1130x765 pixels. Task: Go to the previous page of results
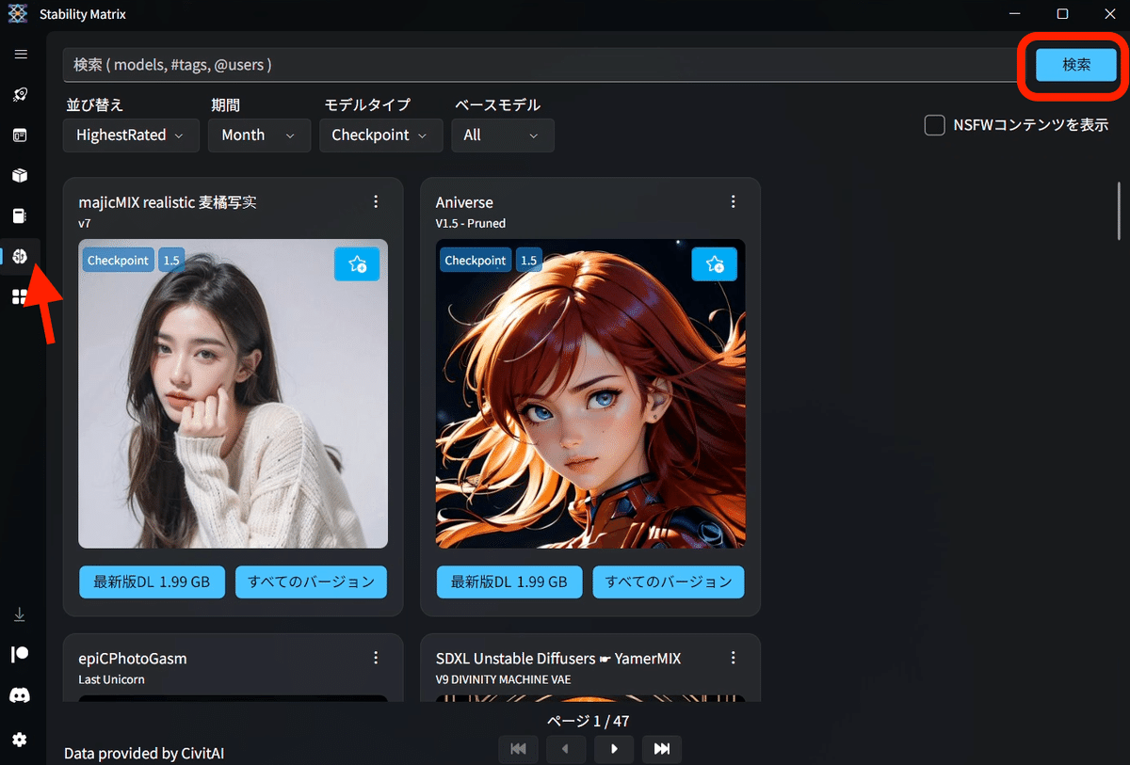click(566, 749)
